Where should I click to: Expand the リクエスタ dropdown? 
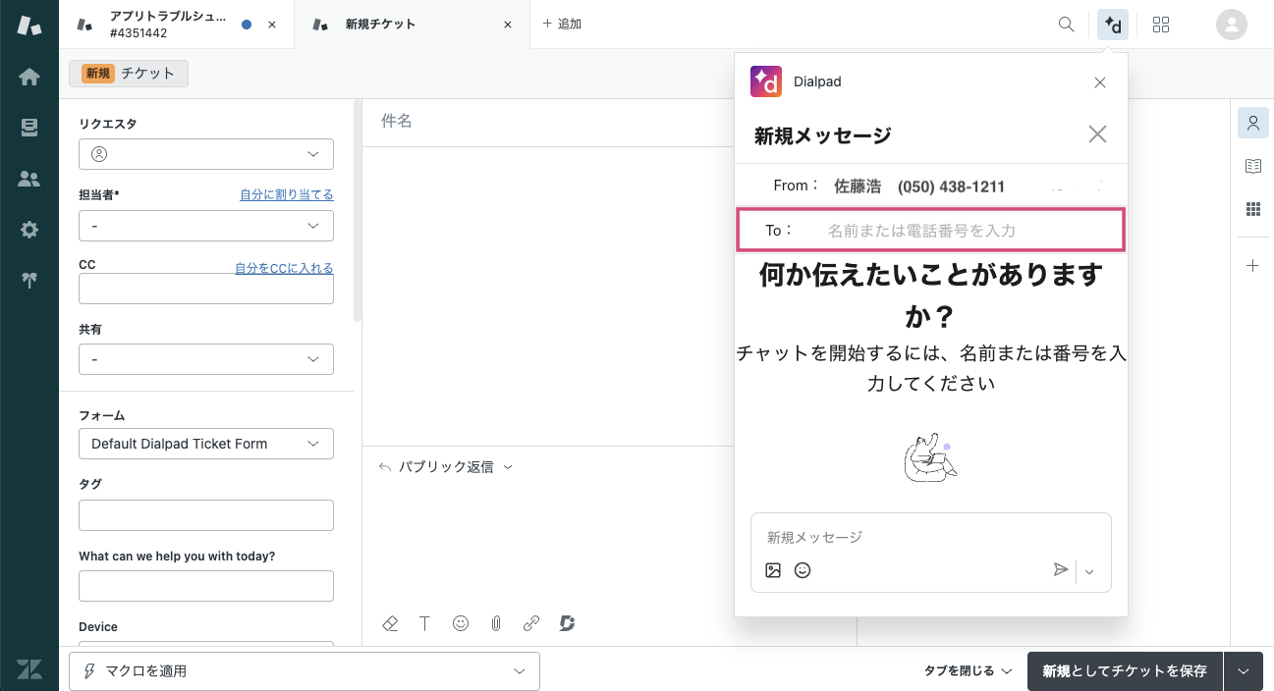pyautogui.click(x=206, y=154)
